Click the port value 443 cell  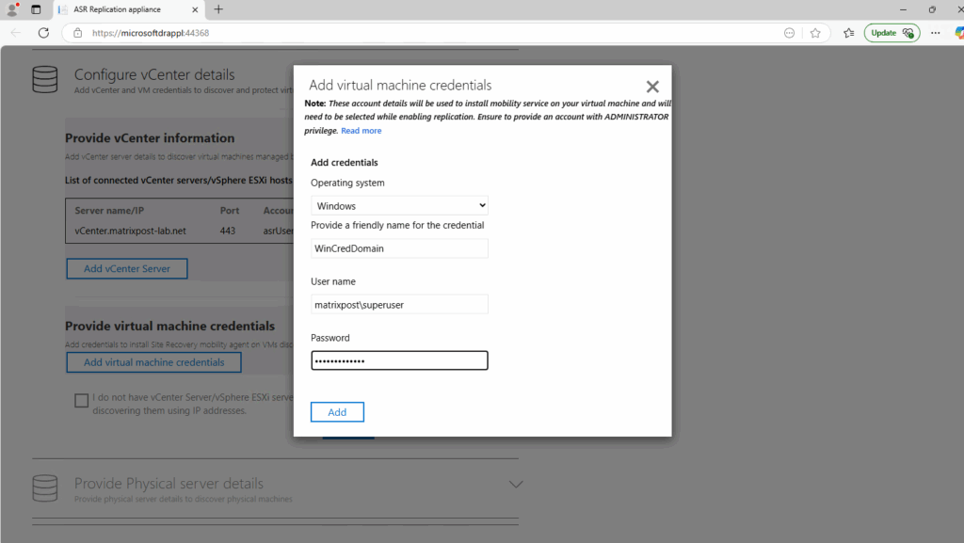(x=228, y=231)
